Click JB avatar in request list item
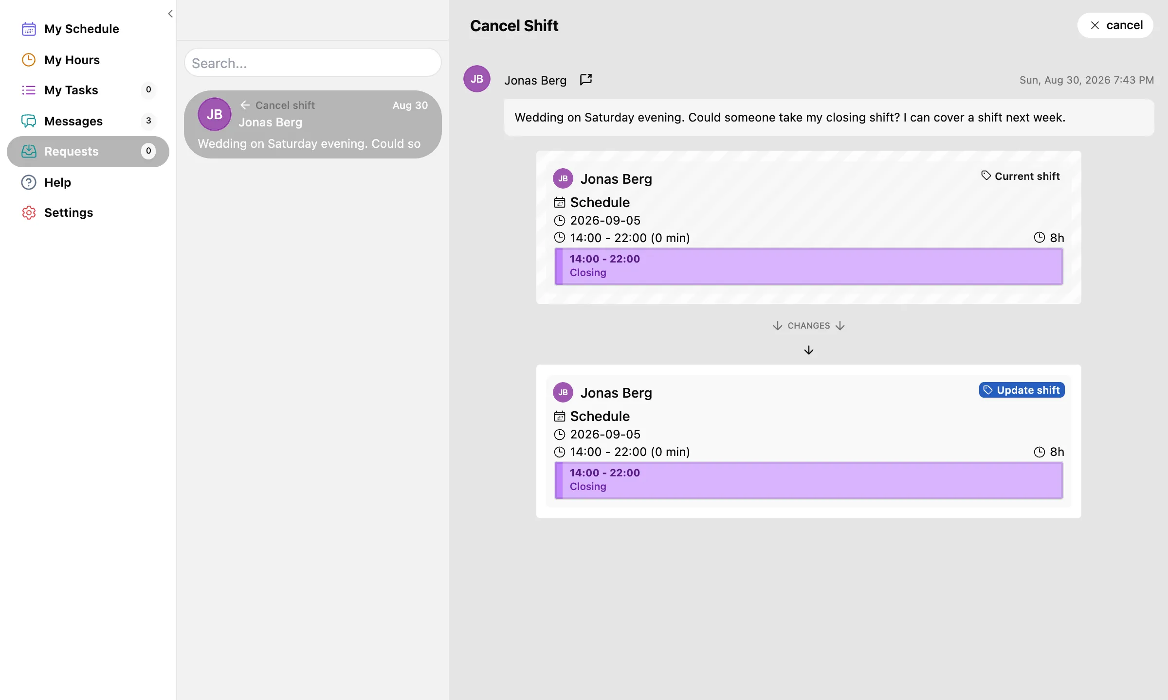Screen dimensions: 1168x700 click(x=214, y=114)
